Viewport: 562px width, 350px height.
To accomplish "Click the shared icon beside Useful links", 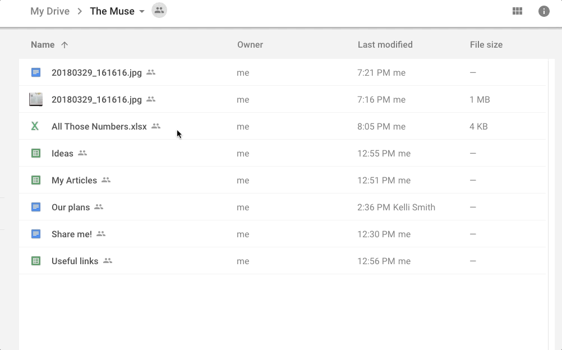I will point(107,261).
